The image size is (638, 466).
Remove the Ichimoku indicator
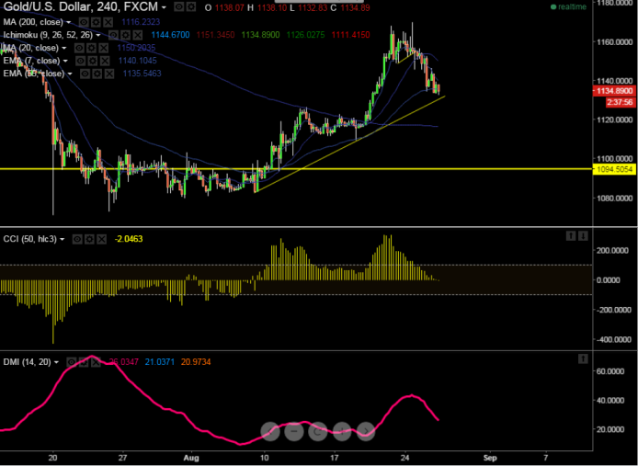pyautogui.click(x=138, y=35)
